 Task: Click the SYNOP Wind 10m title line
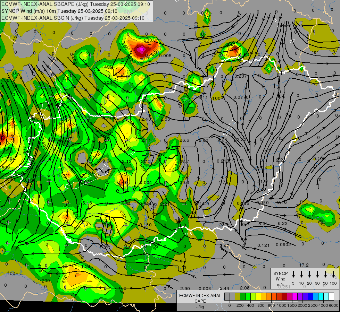59,11
